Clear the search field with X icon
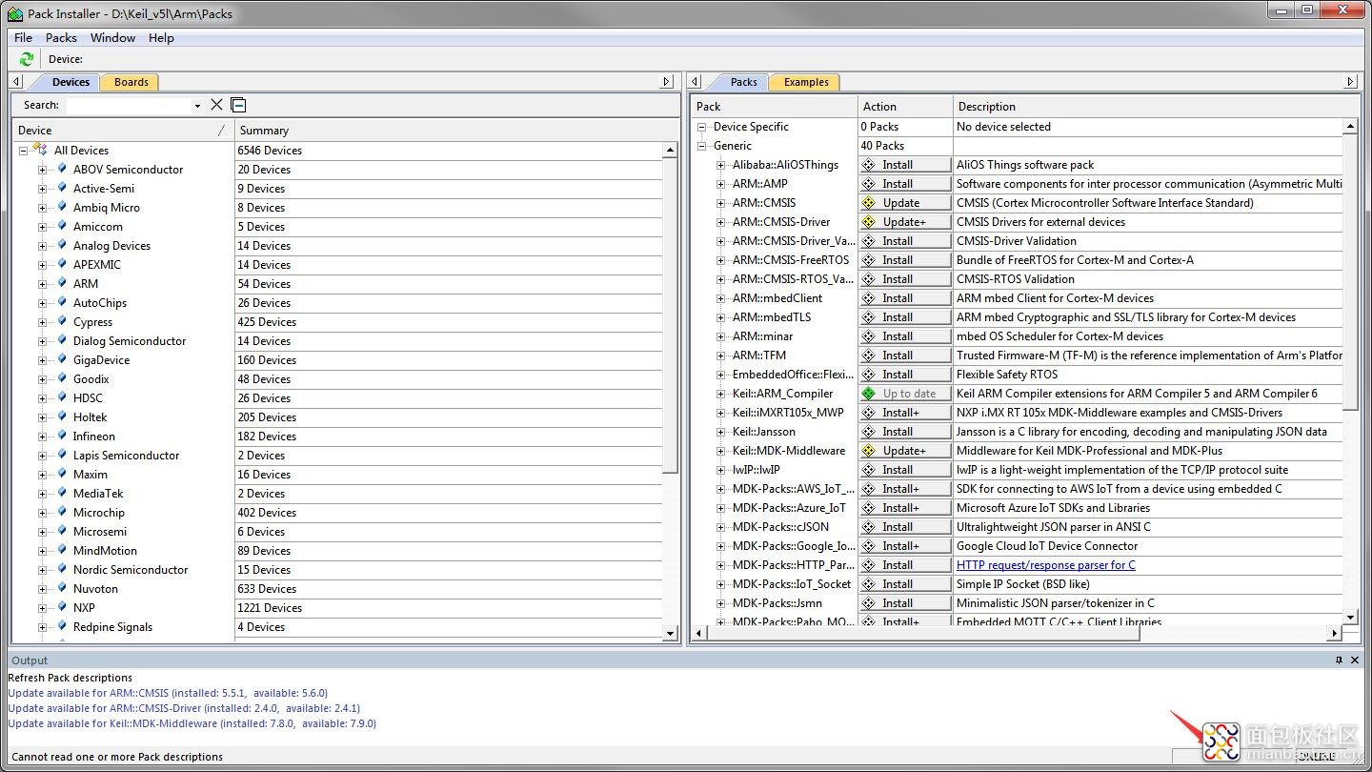 216,105
